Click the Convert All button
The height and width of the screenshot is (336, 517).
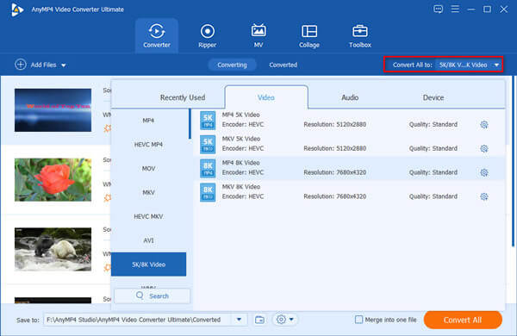[463, 320]
